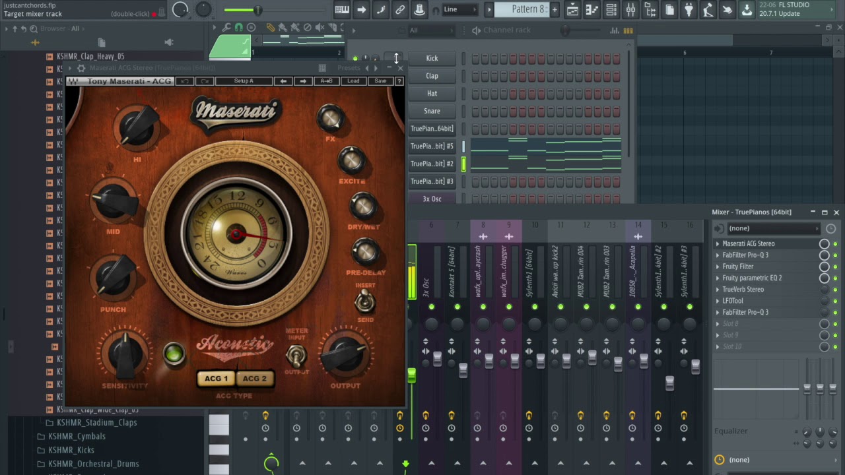Viewport: 845px width, 475px height.
Task: Expand TrueVerb Stereo slot arrow
Action: pyautogui.click(x=718, y=290)
